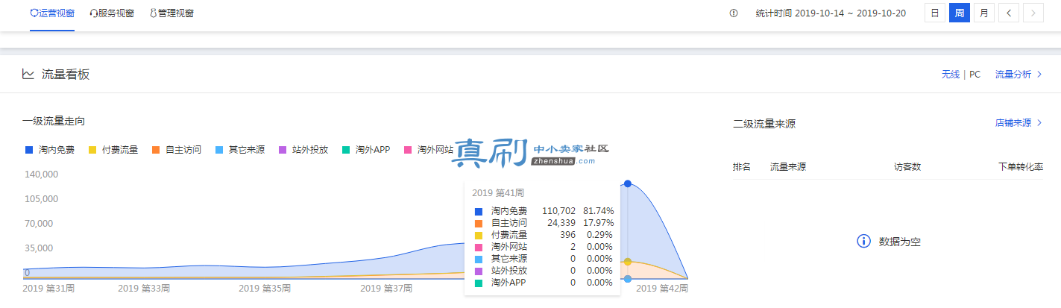Click the 2019 第31周 axis label
Image resolution: width=1061 pixels, height=308 pixels.
coord(48,288)
